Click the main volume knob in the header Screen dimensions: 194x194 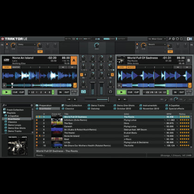pyautogui.click(x=97, y=45)
